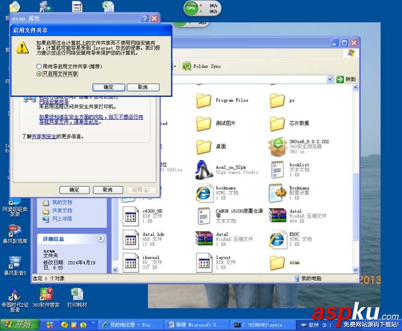Image resolution: width=402 pixels, height=331 pixels.
Task: Expand the address bar dropdown
Action: (x=330, y=79)
